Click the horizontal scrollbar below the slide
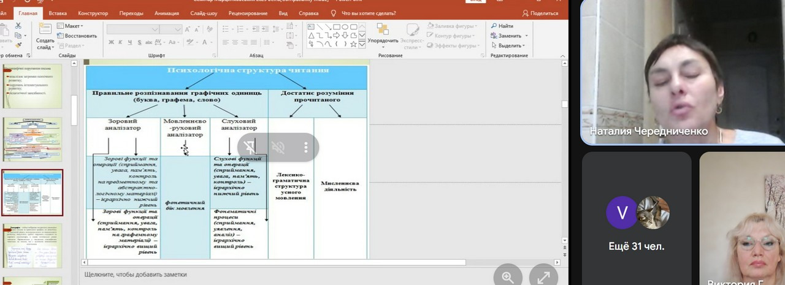 pyautogui.click(x=276, y=262)
